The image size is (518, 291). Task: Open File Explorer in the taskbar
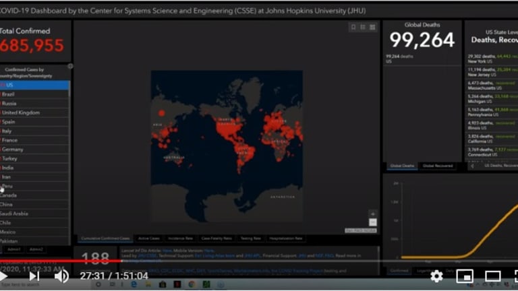148,284
